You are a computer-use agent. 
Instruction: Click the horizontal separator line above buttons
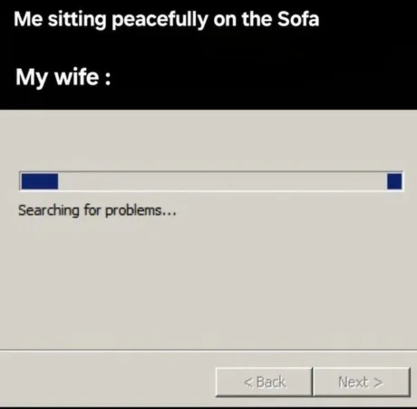click(208, 350)
